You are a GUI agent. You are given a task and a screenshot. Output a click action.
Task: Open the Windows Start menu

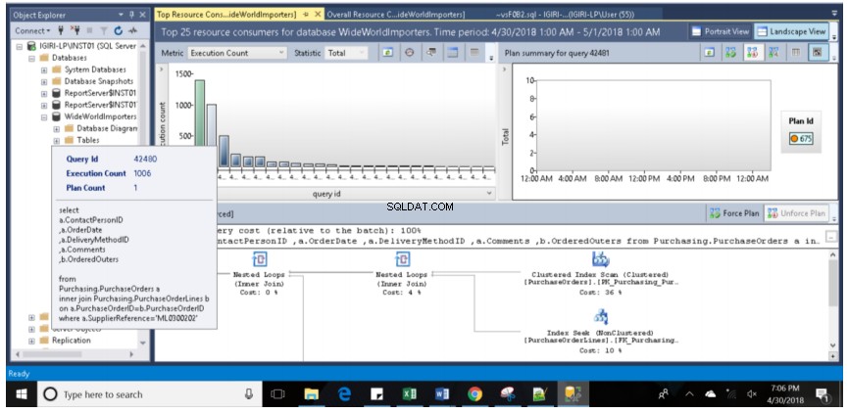[x=22, y=394]
